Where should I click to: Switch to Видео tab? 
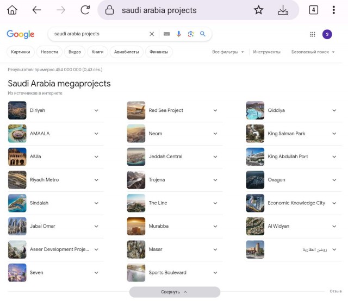point(75,52)
